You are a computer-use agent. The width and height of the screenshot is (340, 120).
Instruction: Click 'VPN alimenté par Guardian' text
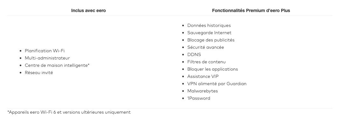coord(217,84)
